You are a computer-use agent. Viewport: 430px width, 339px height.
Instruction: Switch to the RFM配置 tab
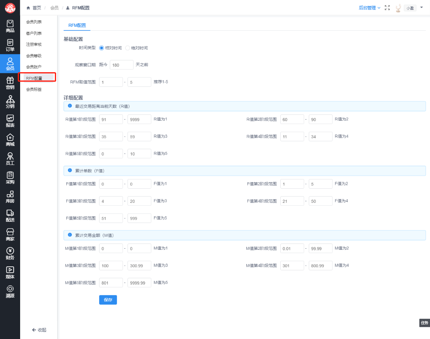77,25
